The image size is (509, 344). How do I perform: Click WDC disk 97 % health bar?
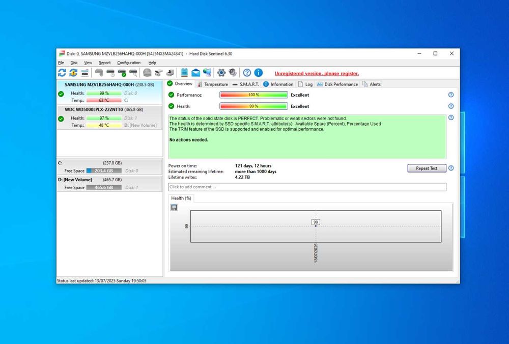coord(104,118)
